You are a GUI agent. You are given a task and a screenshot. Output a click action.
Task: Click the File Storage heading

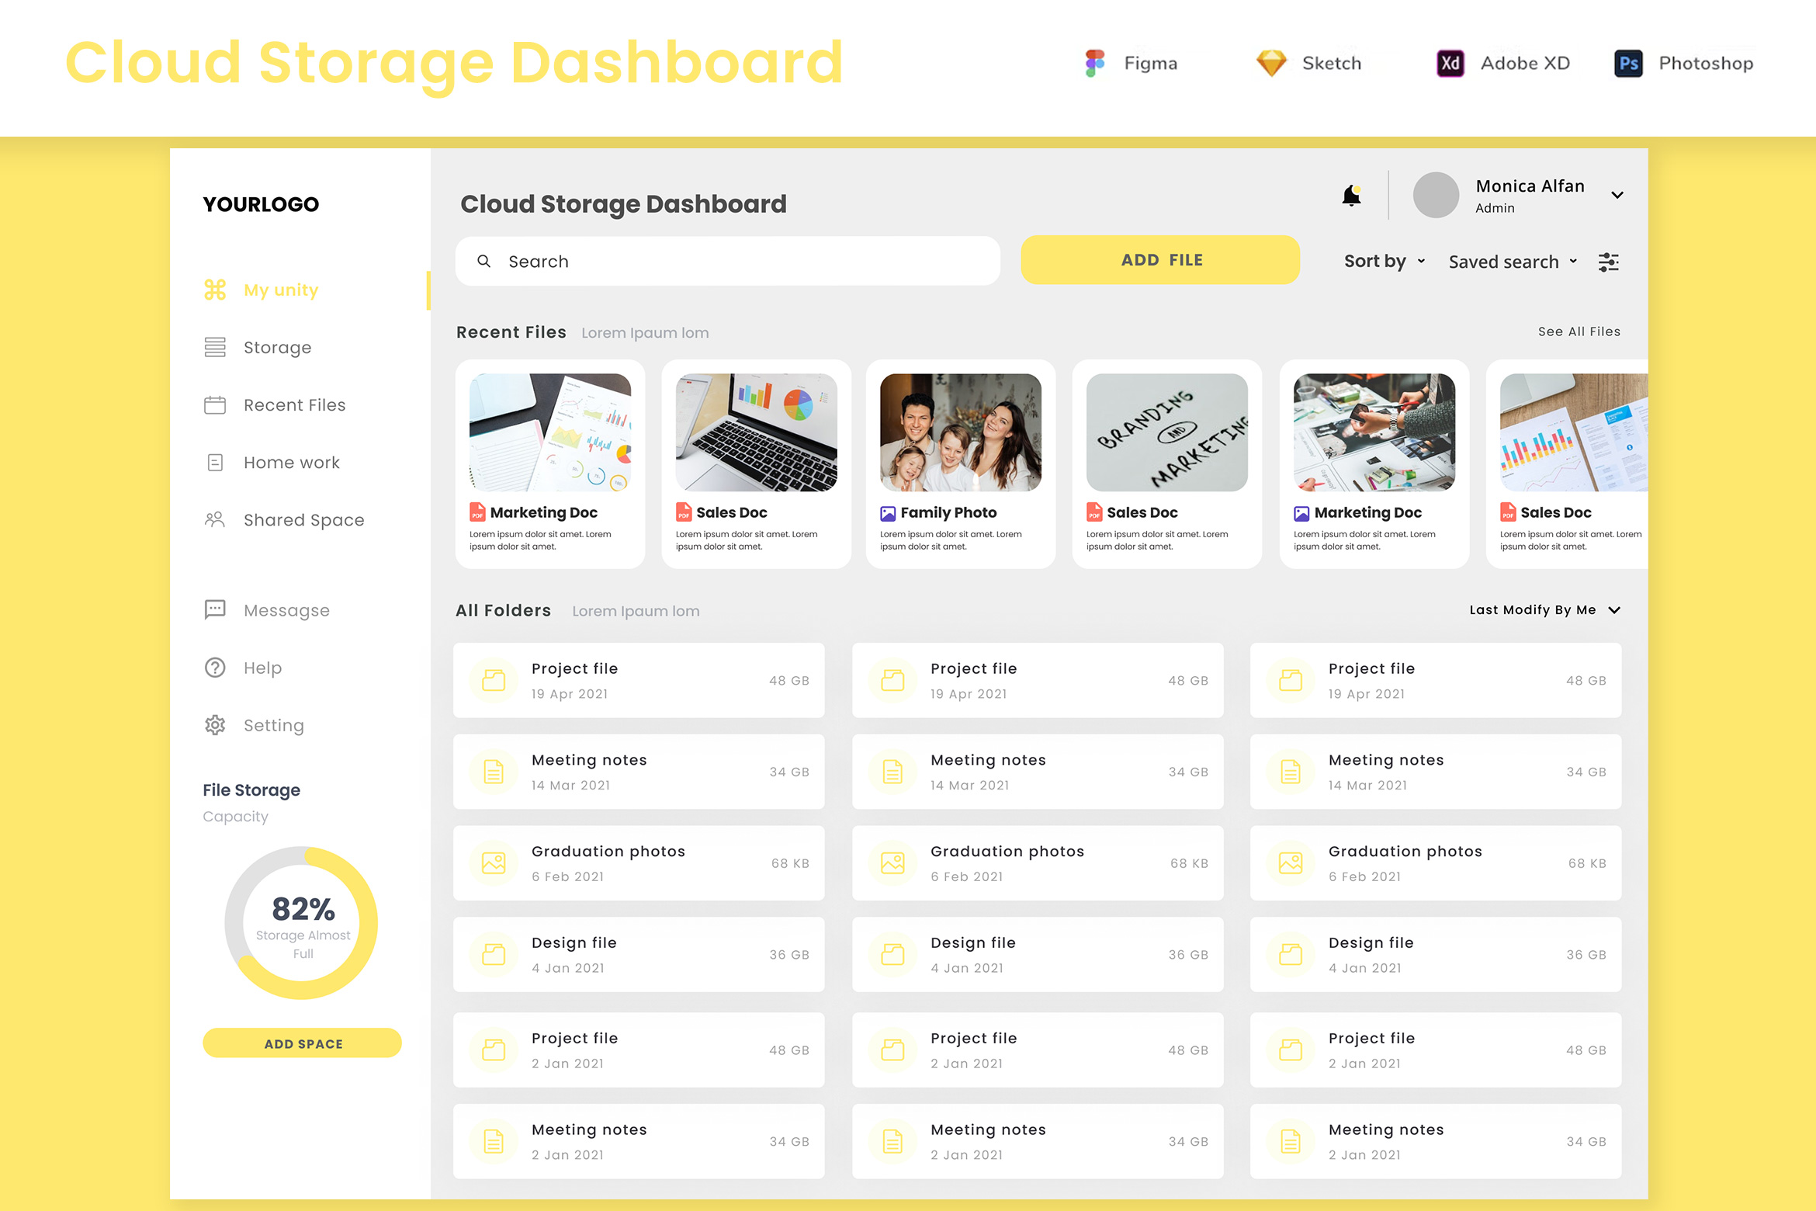pos(251,790)
